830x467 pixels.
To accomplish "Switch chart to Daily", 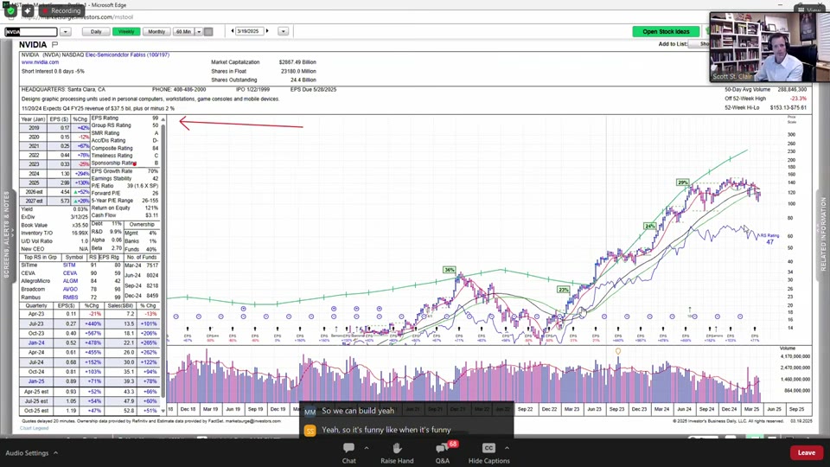I will [x=96, y=32].
